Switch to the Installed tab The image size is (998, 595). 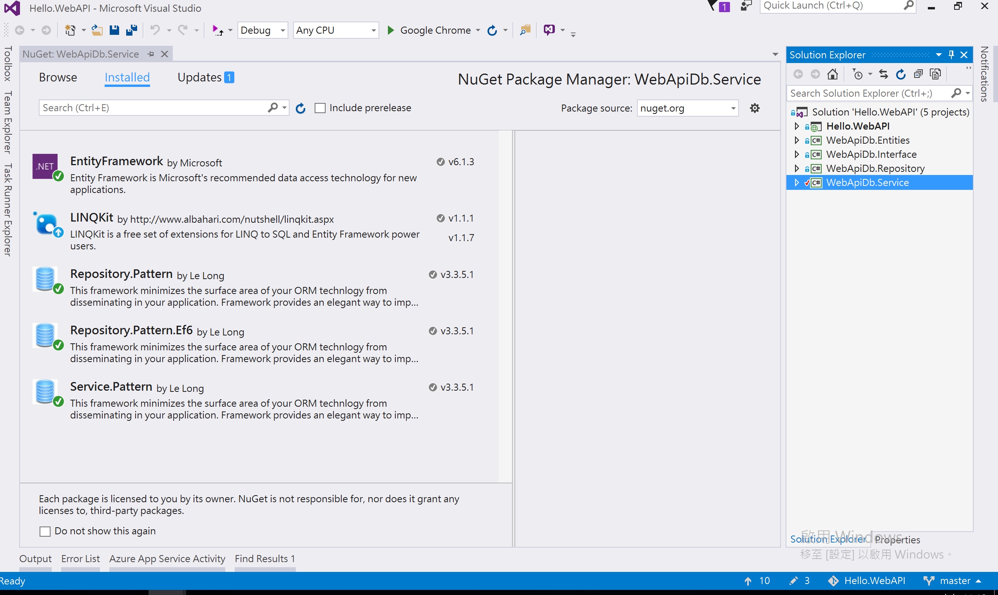127,78
